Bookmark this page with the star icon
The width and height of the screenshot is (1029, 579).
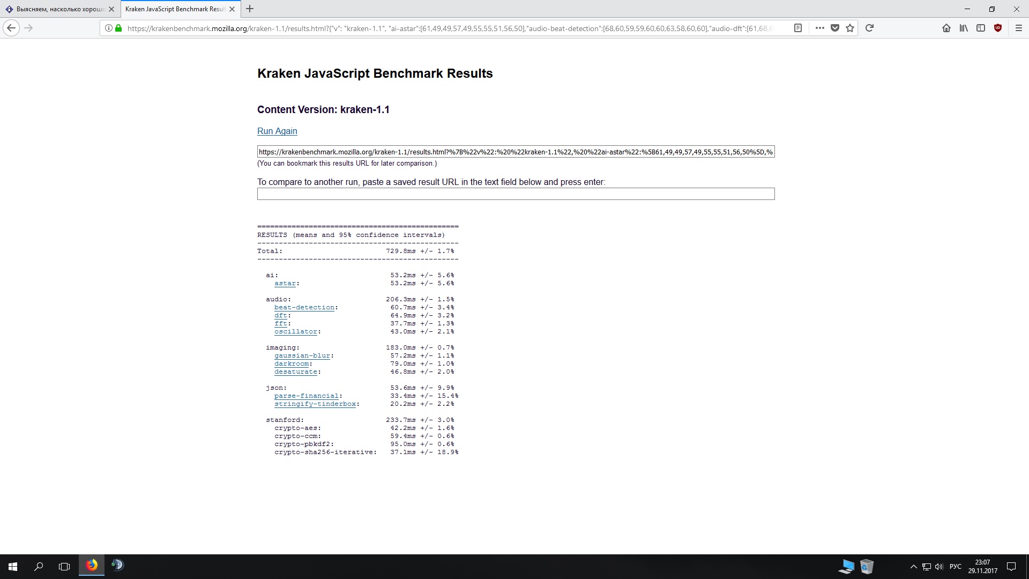pos(850,28)
